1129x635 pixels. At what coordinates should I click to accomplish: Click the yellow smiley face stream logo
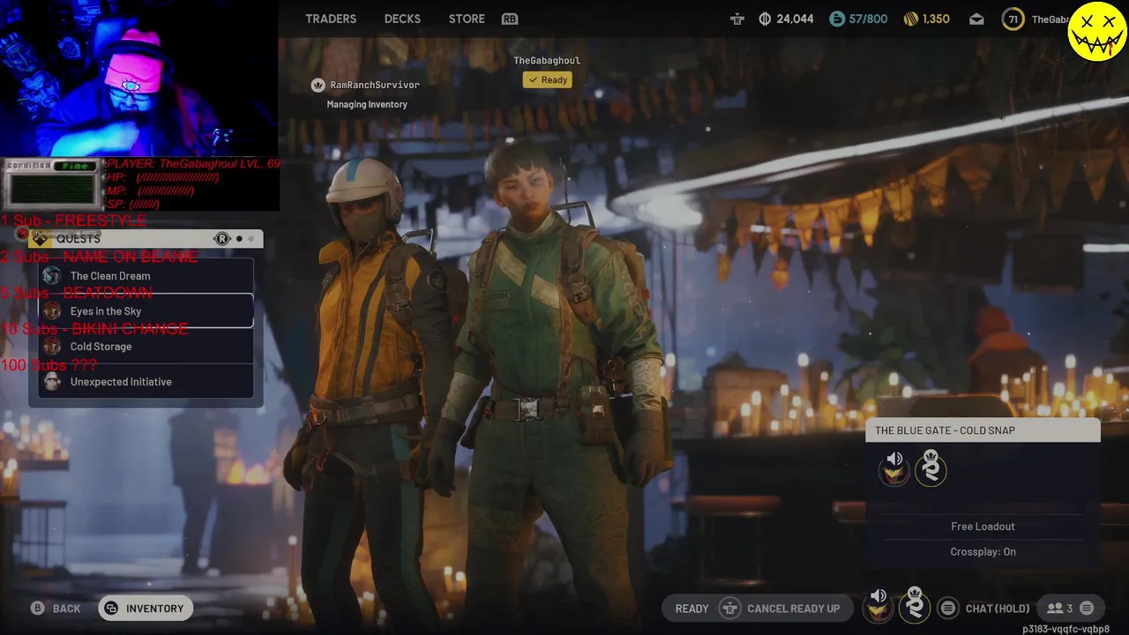(x=1096, y=31)
